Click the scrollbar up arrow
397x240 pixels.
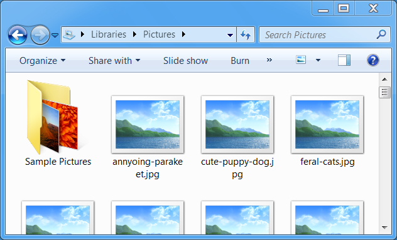click(384, 80)
